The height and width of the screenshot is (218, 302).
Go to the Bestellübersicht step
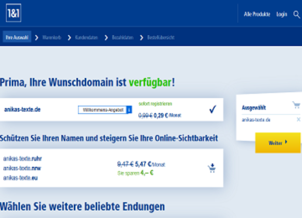[161, 37]
